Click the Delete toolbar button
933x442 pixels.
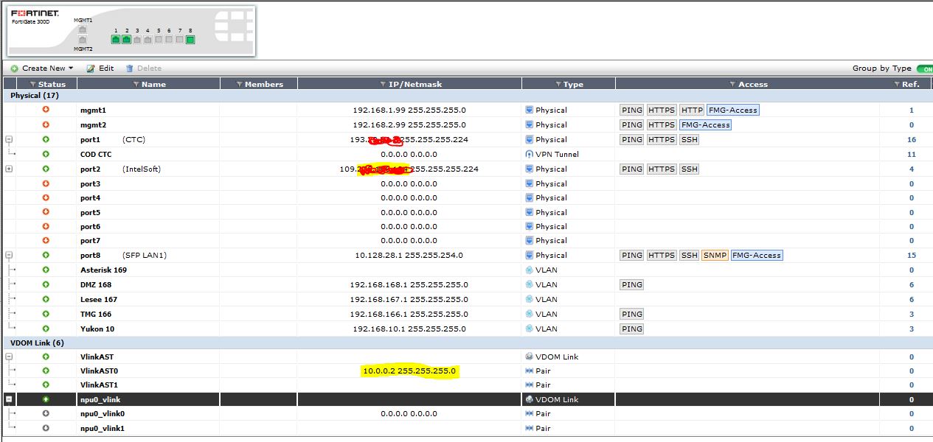tap(144, 69)
